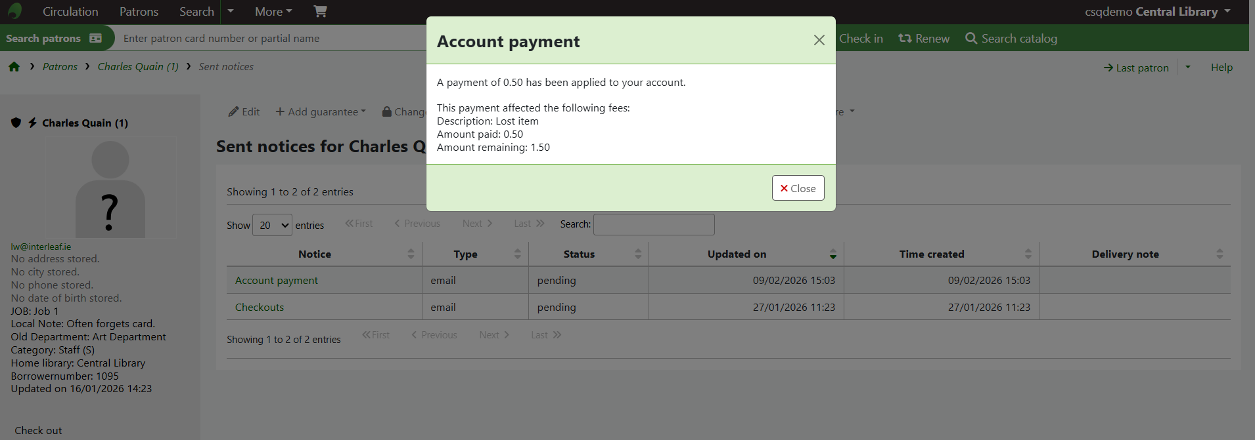Click the email type in Account payment row
Viewport: 1255px width, 440px height.
point(443,280)
